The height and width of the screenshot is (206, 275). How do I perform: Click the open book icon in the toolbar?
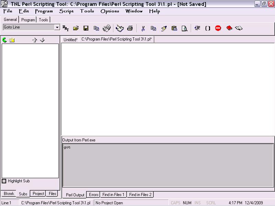pos(239,28)
